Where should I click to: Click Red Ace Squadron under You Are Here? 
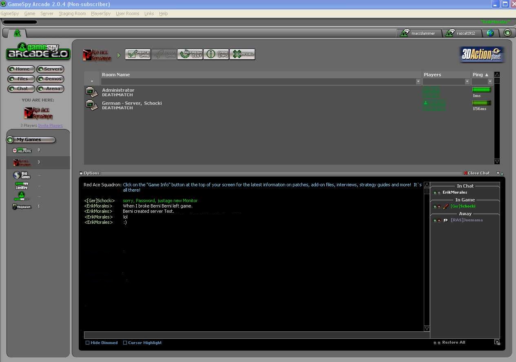38,113
